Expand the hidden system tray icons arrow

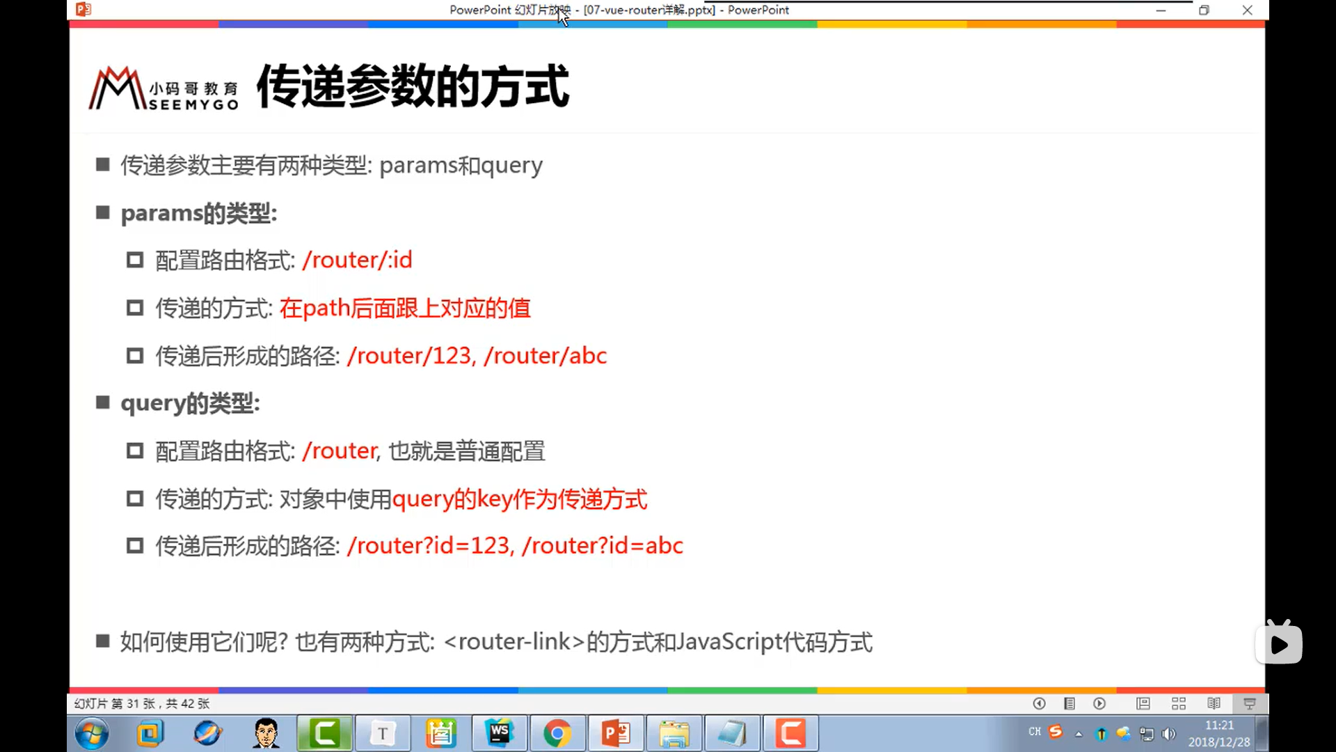pos(1079,734)
